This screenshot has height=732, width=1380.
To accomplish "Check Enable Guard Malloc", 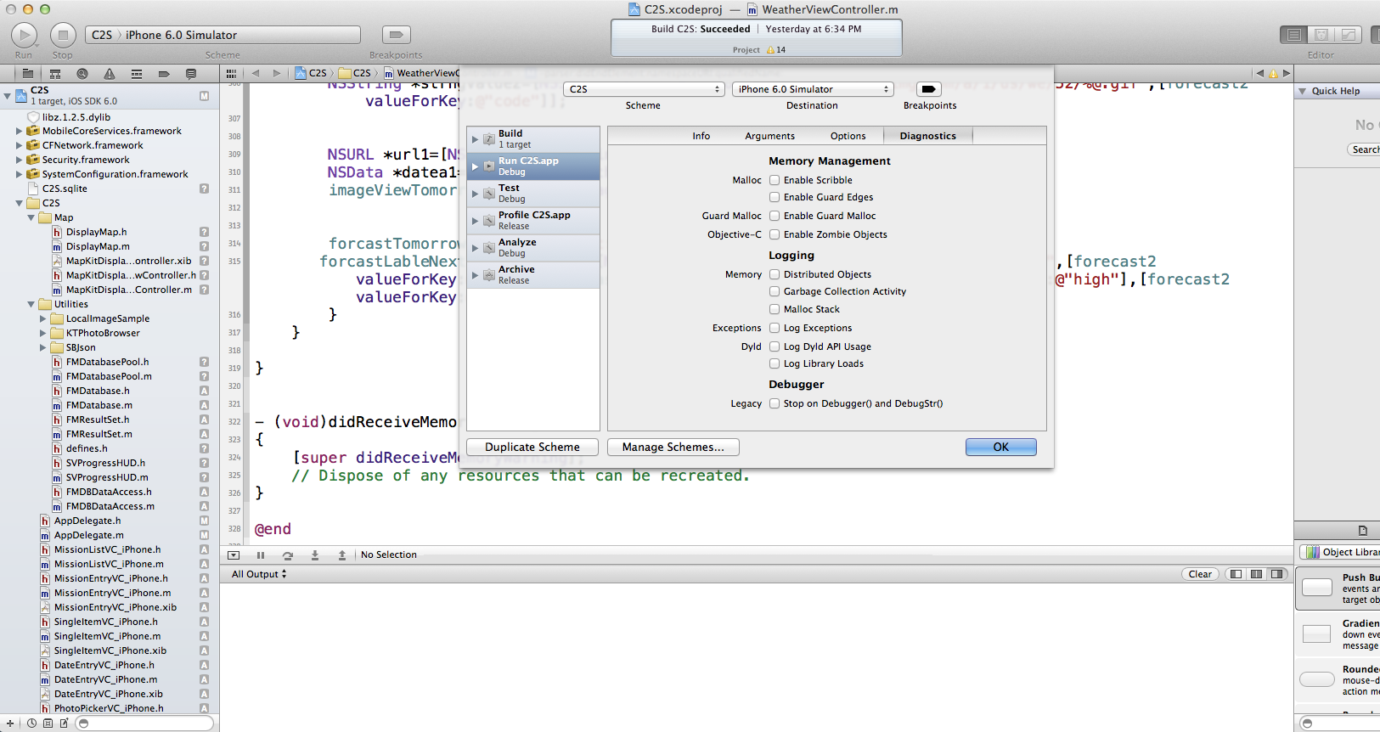I will point(774,216).
